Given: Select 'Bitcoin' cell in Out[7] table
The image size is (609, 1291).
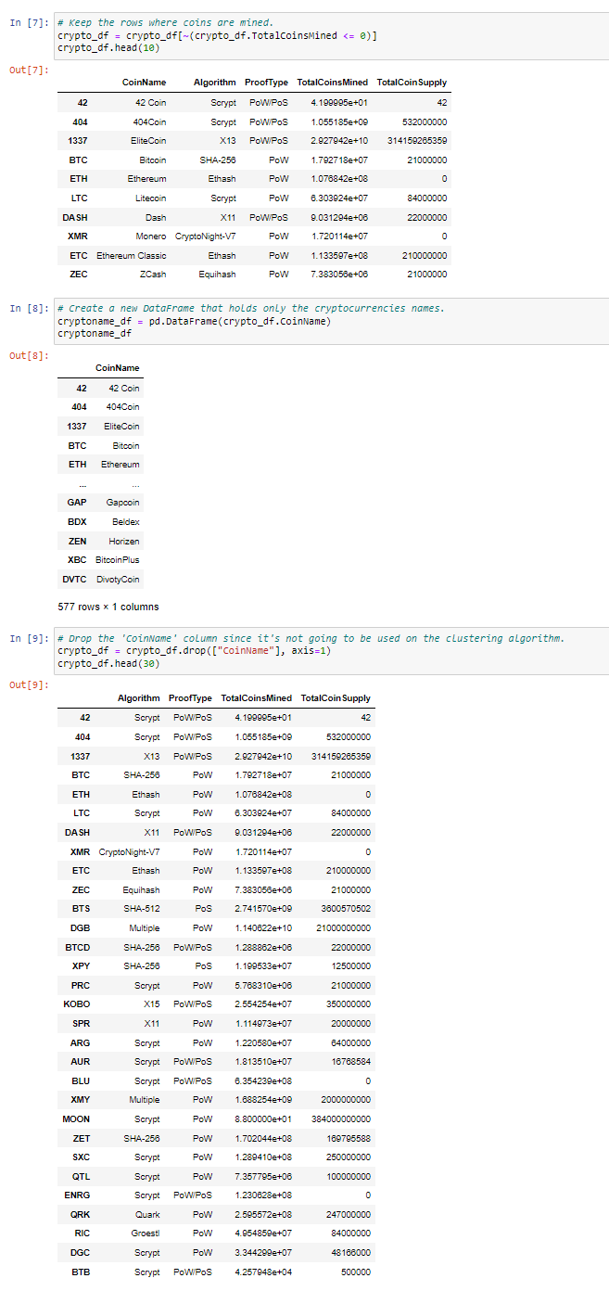Looking at the screenshot, I should pos(153,160).
